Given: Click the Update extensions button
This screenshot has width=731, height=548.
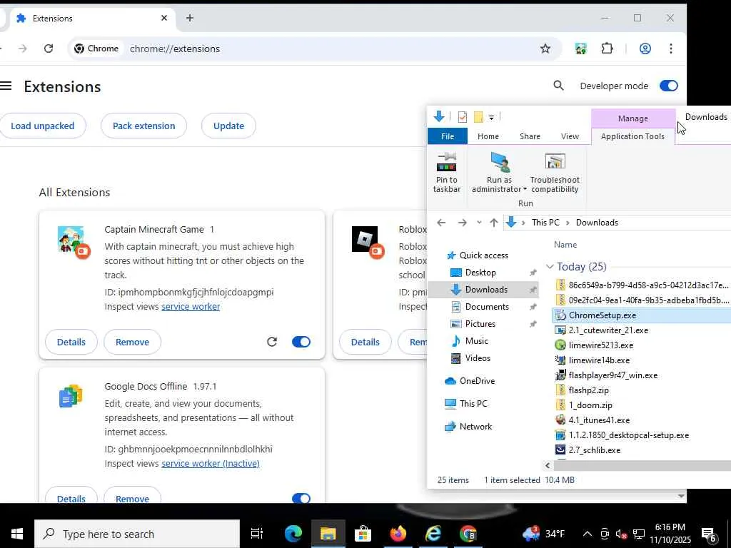Looking at the screenshot, I should pos(228,126).
